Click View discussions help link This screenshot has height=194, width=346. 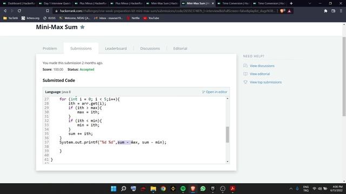coord(262,66)
